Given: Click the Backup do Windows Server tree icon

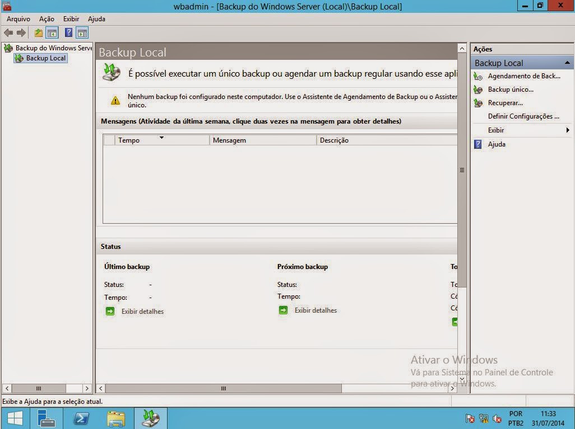Looking at the screenshot, I should click(x=8, y=48).
